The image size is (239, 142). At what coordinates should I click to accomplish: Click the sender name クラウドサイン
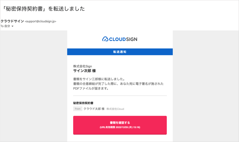coord(12,21)
